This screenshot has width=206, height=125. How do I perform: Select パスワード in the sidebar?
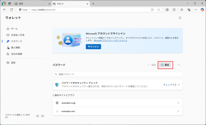14,41
